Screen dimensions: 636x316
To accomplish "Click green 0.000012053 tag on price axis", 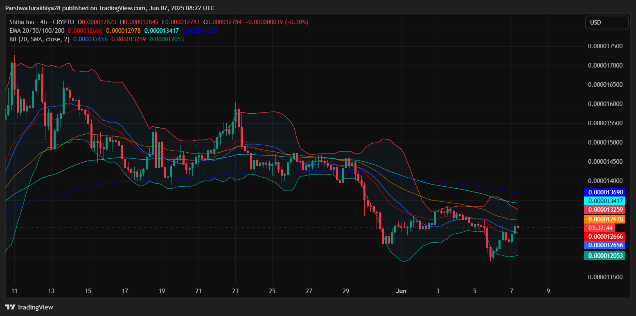I will (x=605, y=256).
